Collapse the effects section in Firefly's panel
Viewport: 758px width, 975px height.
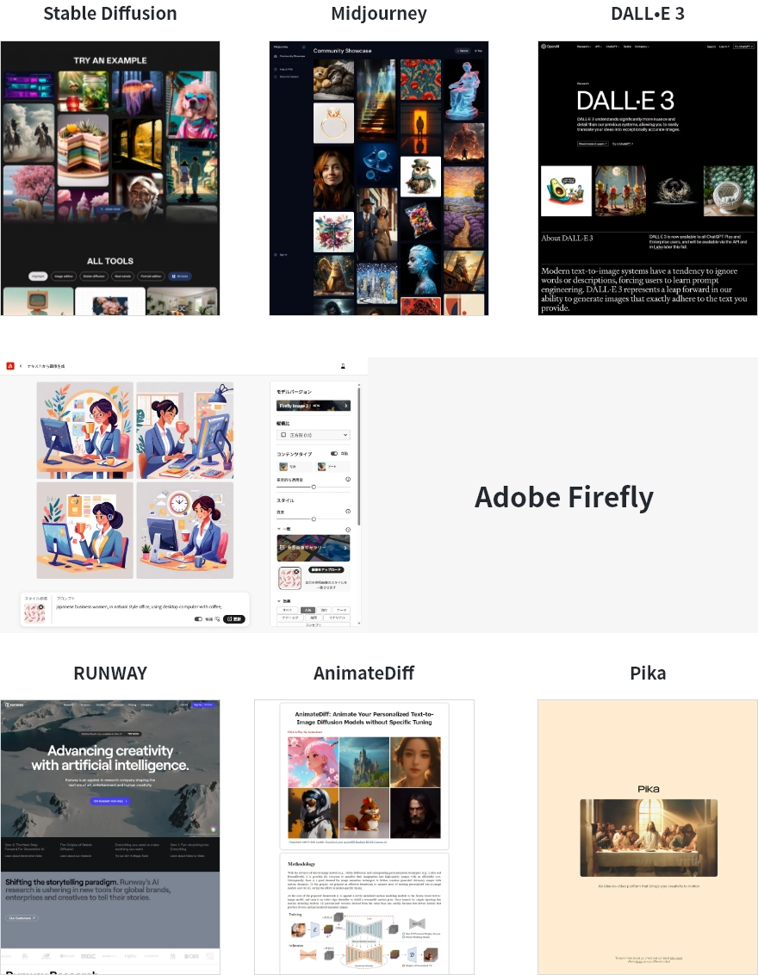pyautogui.click(x=278, y=601)
